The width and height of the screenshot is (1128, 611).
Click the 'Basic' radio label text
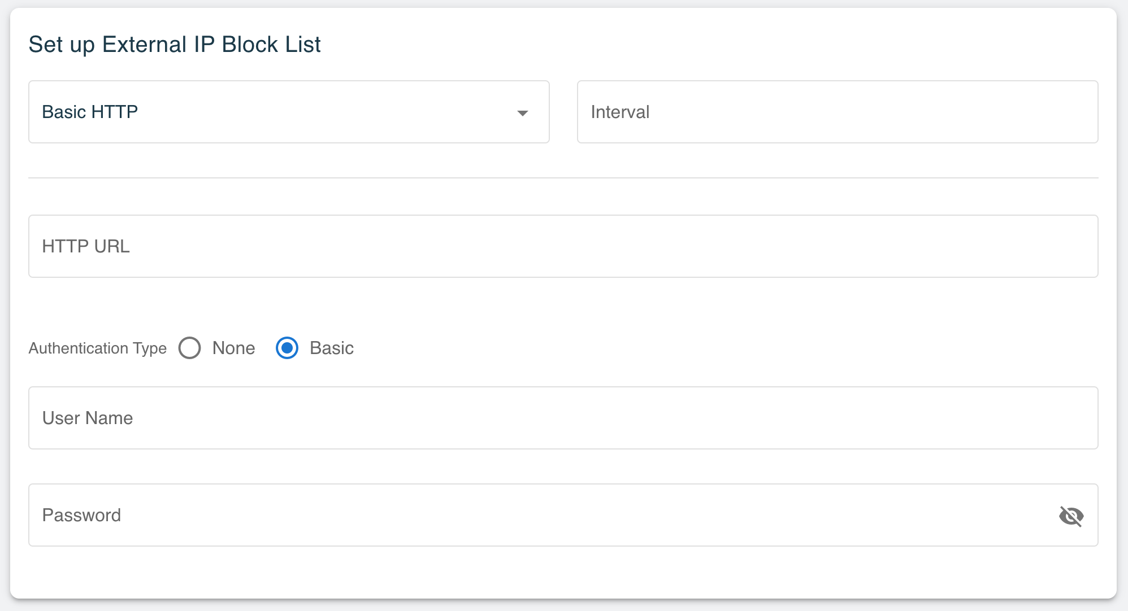pyautogui.click(x=332, y=348)
